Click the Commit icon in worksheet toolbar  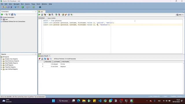(x=56, y=15)
